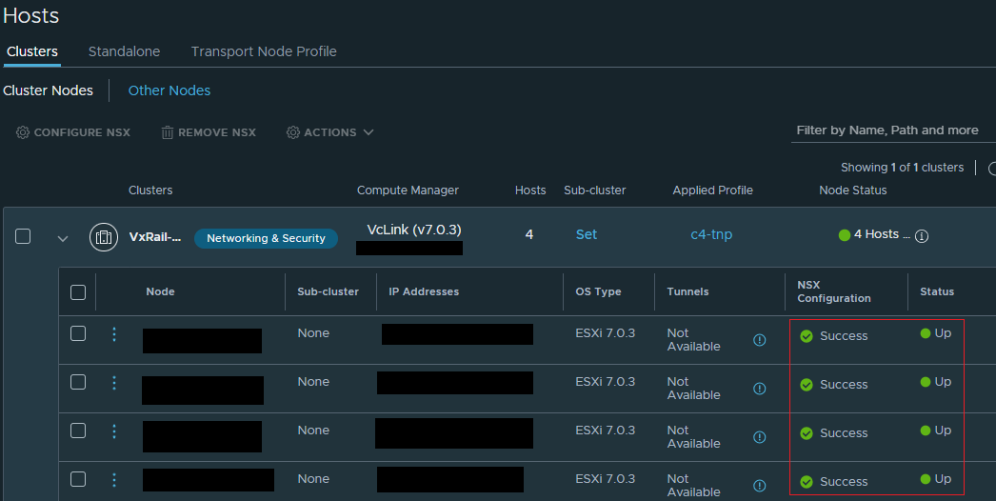This screenshot has height=501, width=996.
Task: Click the VxRail cluster icon
Action: tap(104, 237)
